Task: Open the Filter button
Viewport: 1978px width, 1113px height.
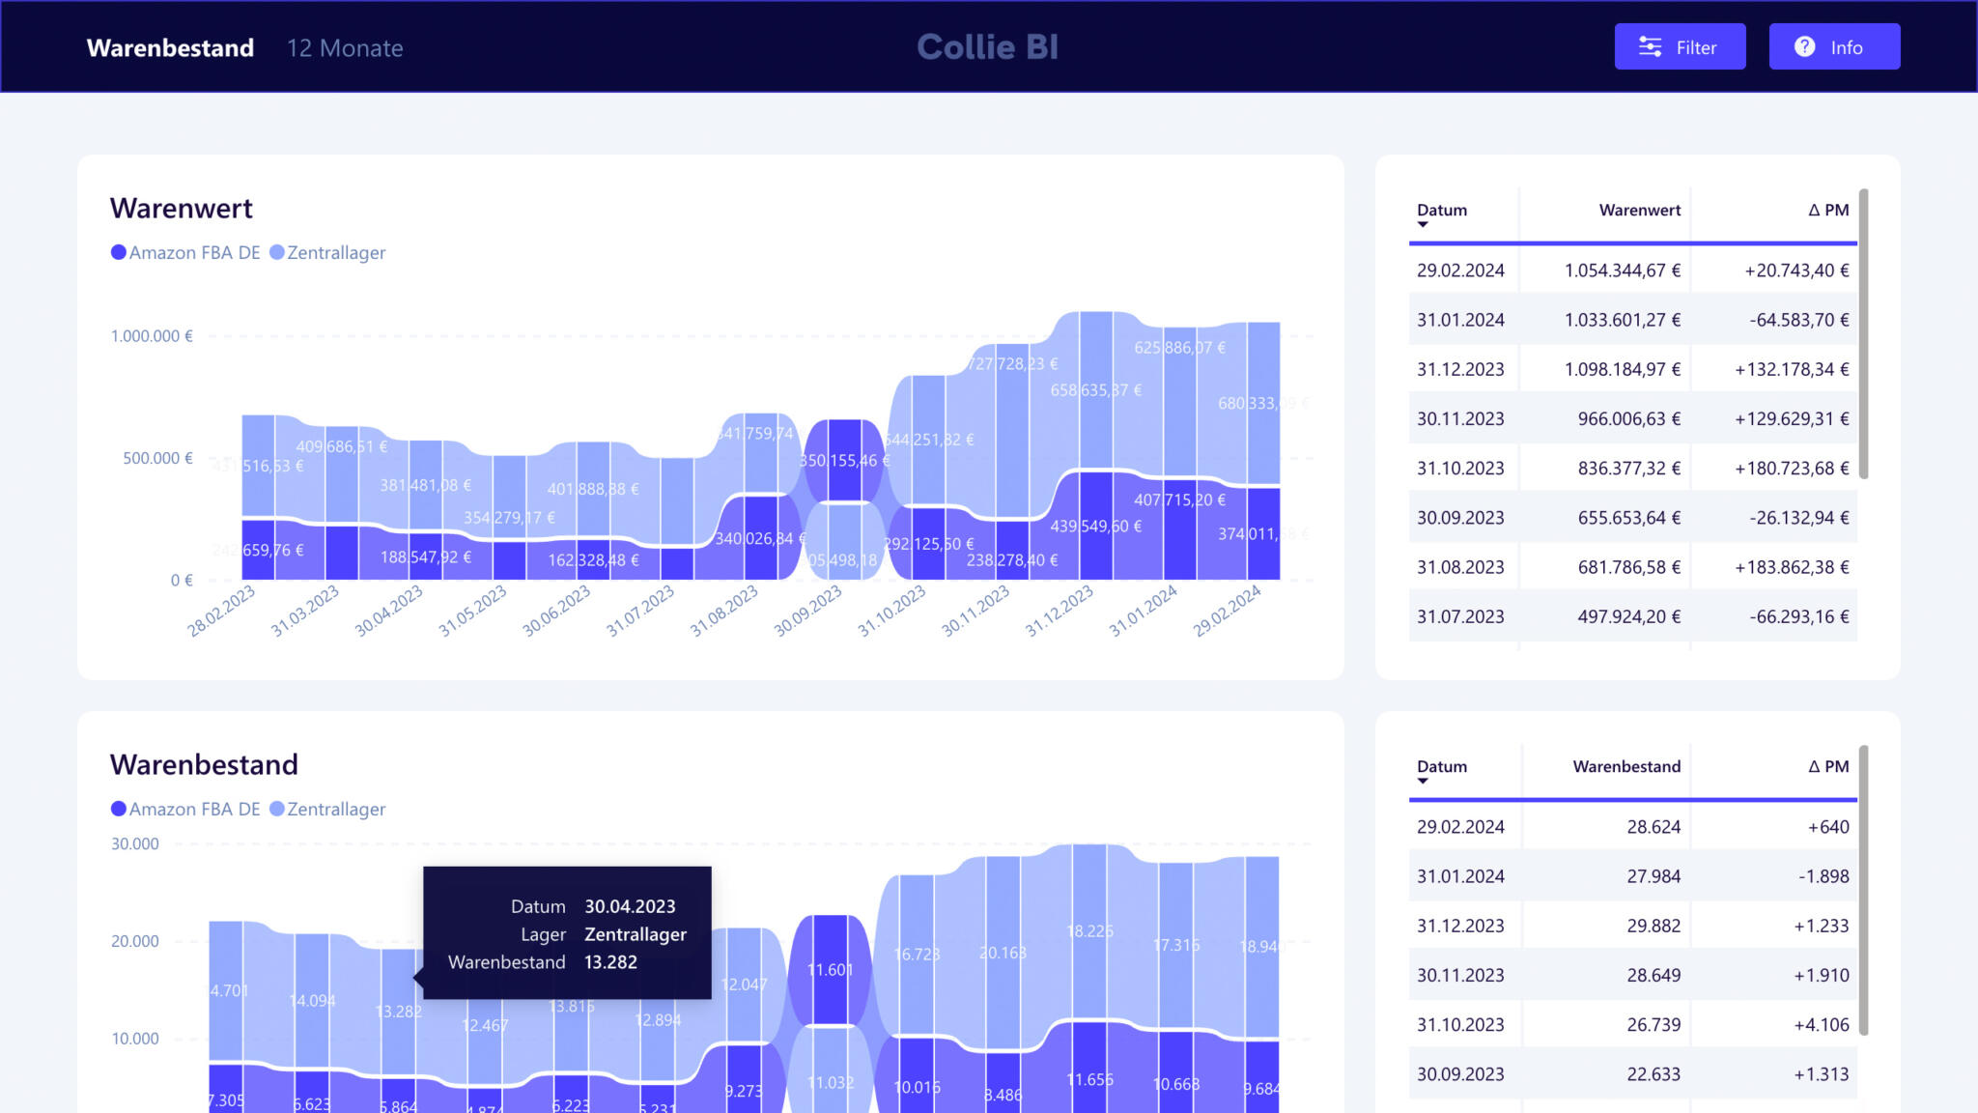Action: [x=1680, y=46]
